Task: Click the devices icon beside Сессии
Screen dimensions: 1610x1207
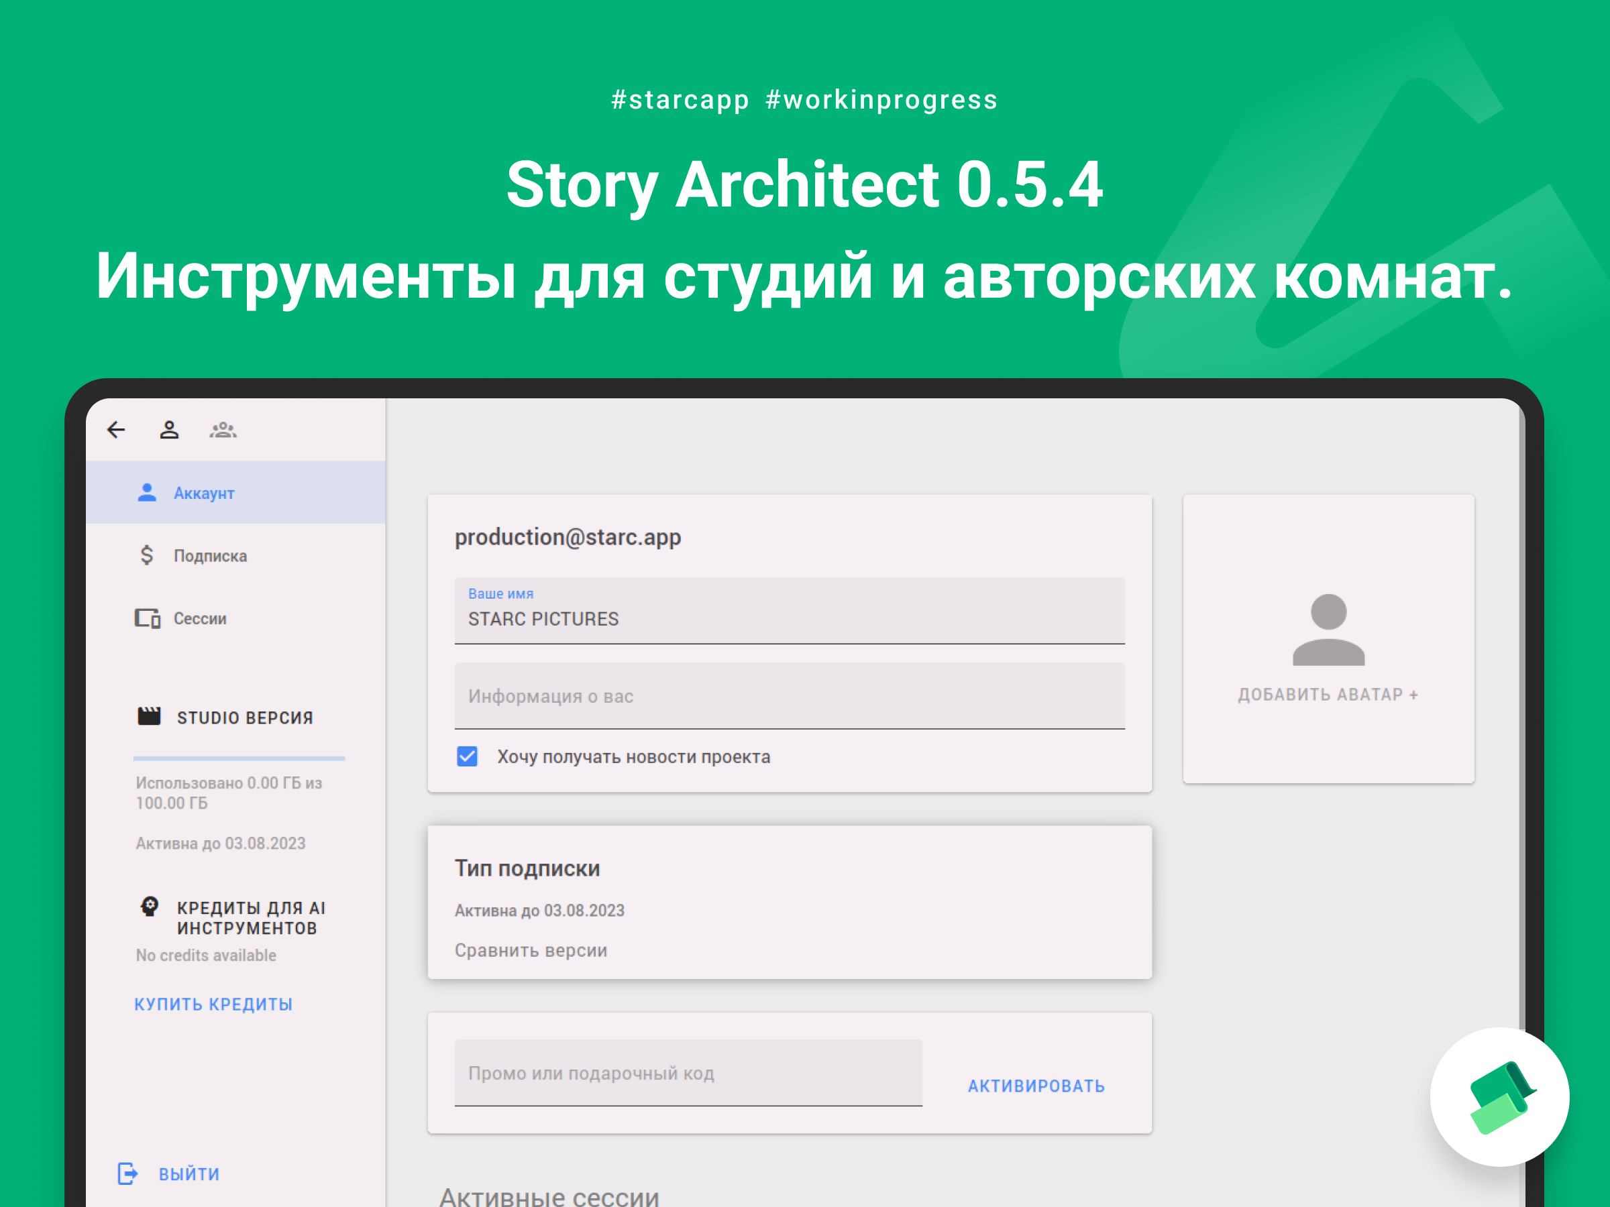Action: coord(148,618)
